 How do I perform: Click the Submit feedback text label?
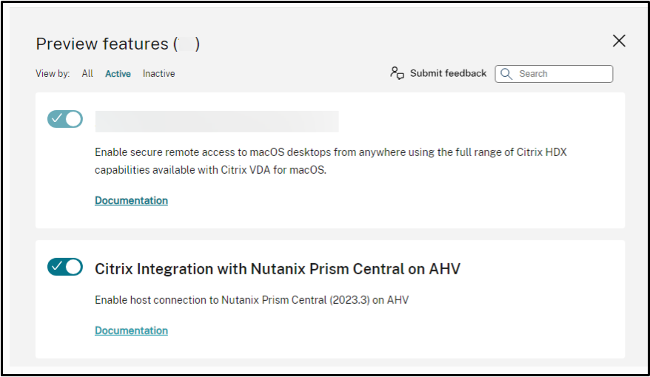448,73
